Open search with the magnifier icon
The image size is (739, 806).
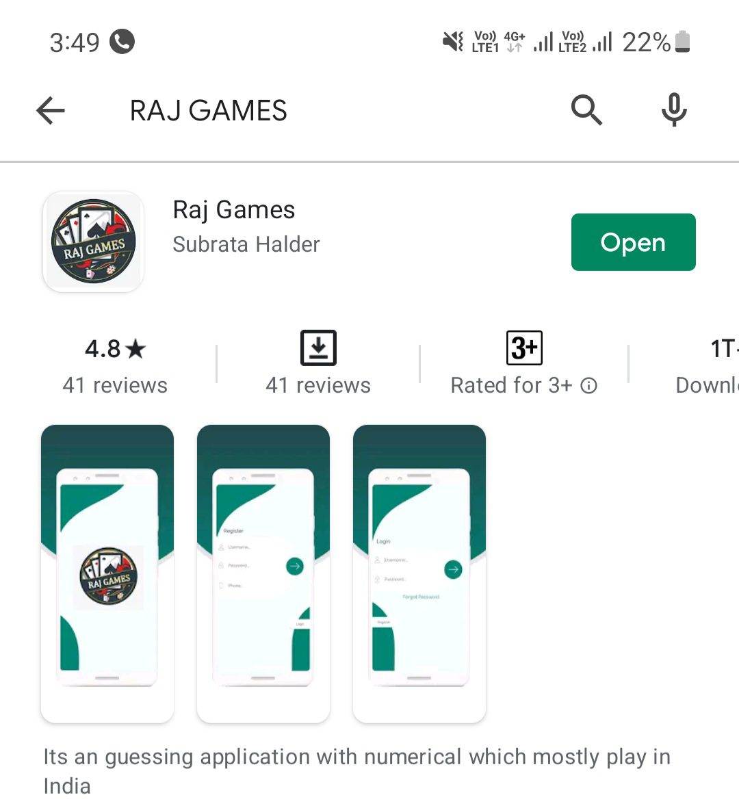tap(586, 110)
